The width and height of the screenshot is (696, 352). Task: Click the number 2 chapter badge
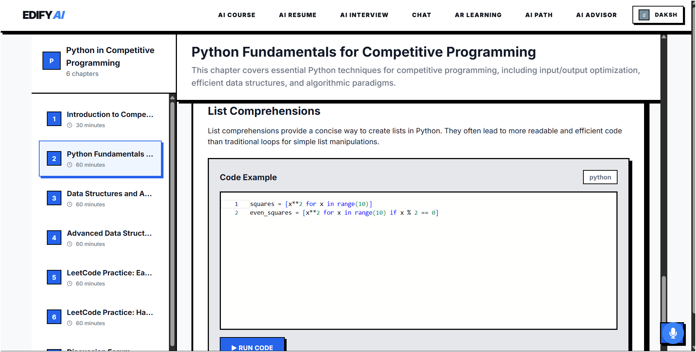(x=54, y=158)
